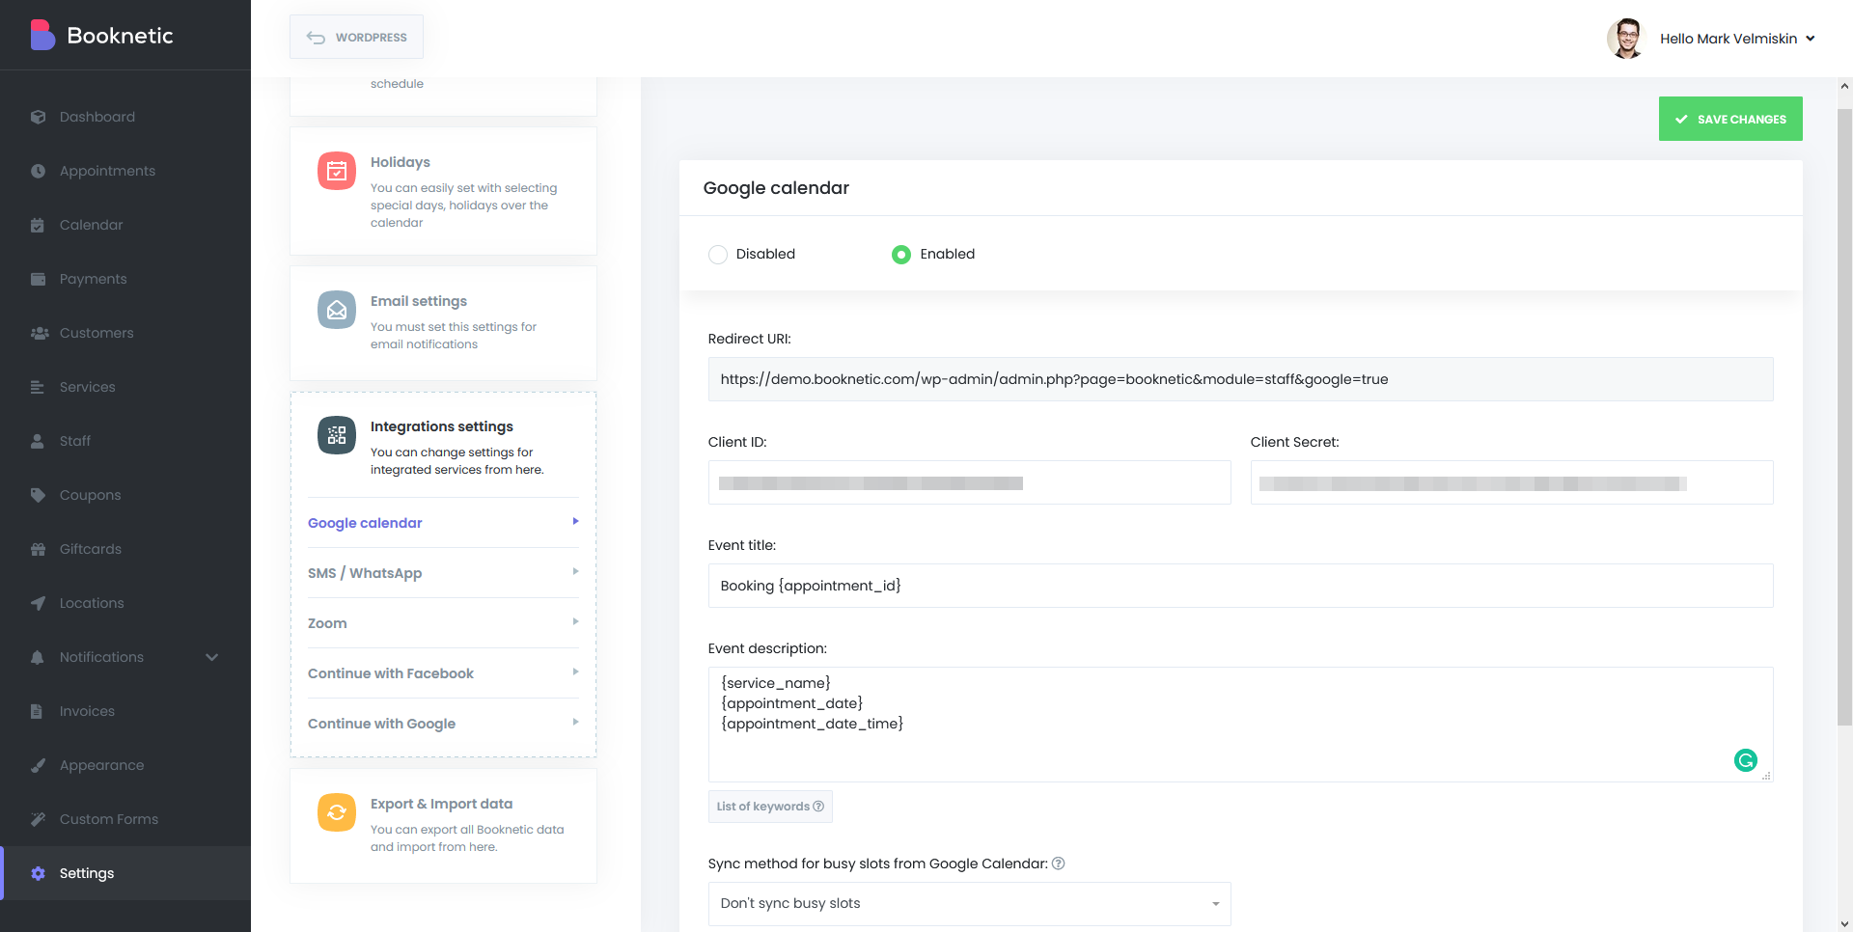Screen dimensions: 1853x932
Task: Click the Appointments clock icon
Action: 38,171
